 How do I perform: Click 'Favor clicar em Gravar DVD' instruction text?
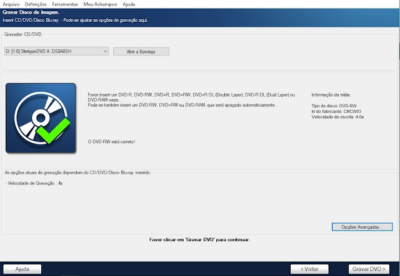[x=200, y=240]
